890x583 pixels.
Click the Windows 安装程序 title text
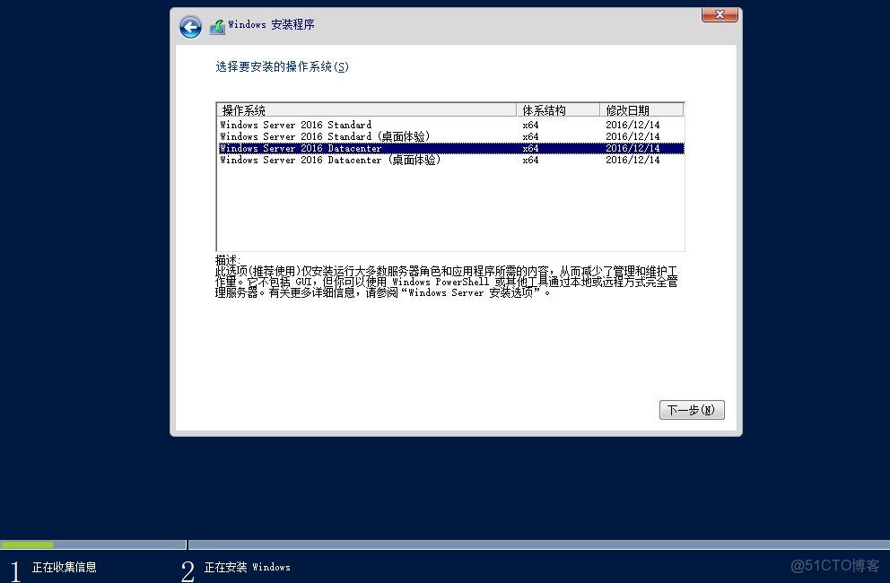pos(271,25)
